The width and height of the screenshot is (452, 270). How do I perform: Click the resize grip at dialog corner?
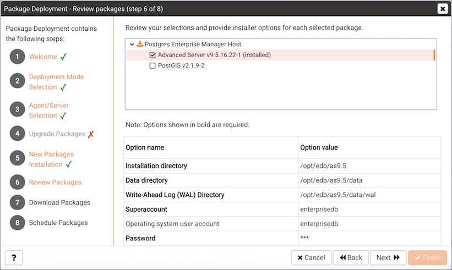click(x=449, y=267)
